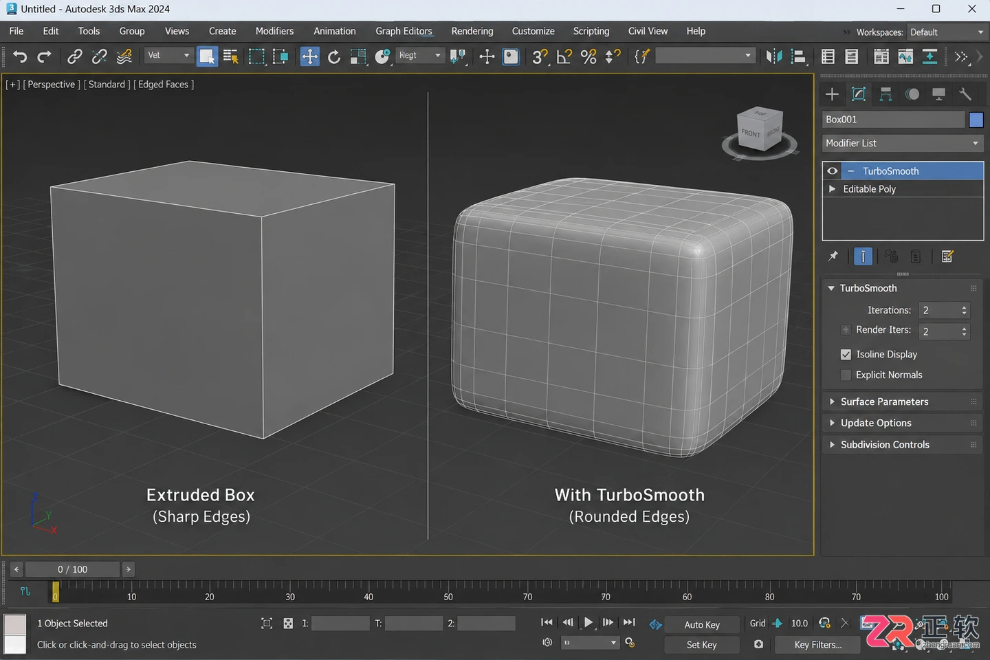Open the Utilities wrench panel icon
The height and width of the screenshot is (660, 990).
click(x=965, y=94)
